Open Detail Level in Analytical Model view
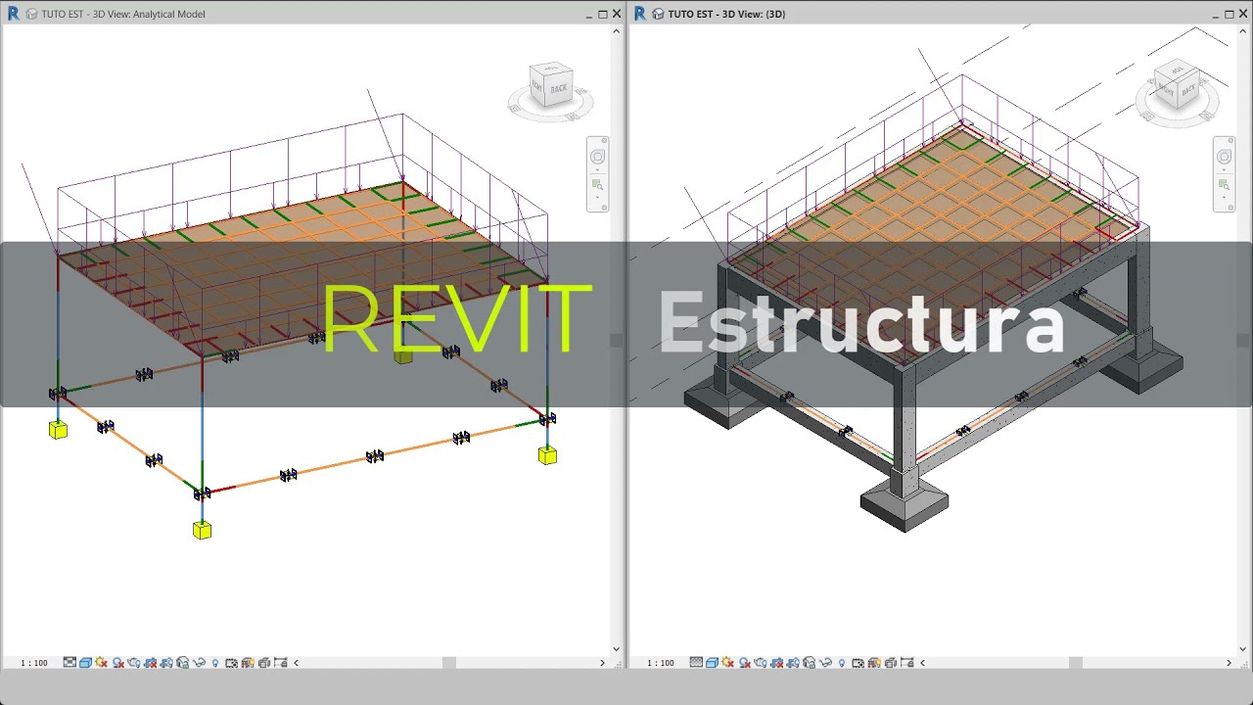The height and width of the screenshot is (705, 1253). (x=70, y=663)
